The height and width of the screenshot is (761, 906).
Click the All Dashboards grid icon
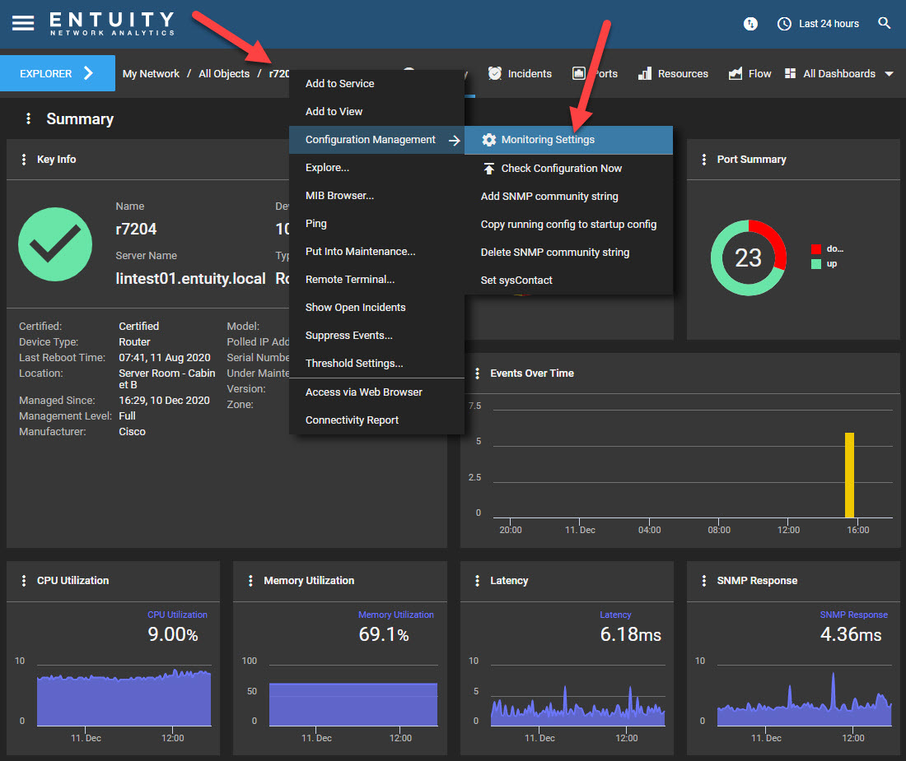click(790, 73)
